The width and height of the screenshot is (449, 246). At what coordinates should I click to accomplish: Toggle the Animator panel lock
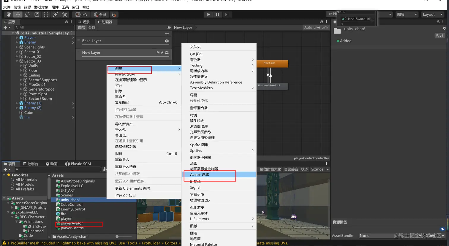pyautogui.click(x=322, y=22)
